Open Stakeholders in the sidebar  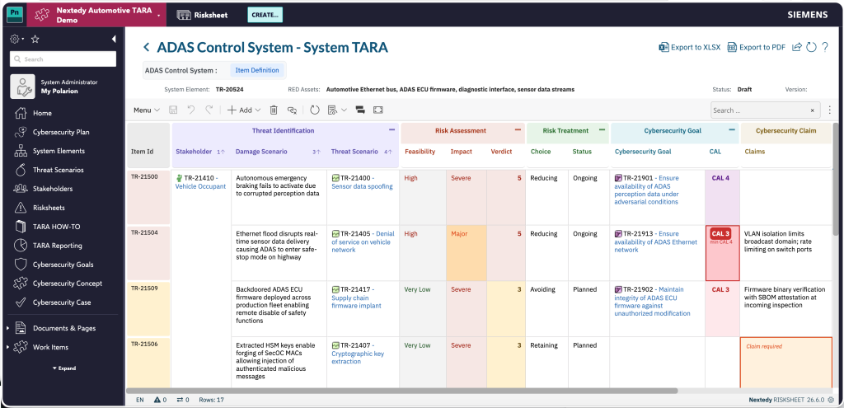[53, 189]
